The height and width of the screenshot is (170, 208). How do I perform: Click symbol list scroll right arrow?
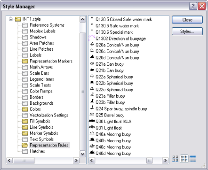165,161
